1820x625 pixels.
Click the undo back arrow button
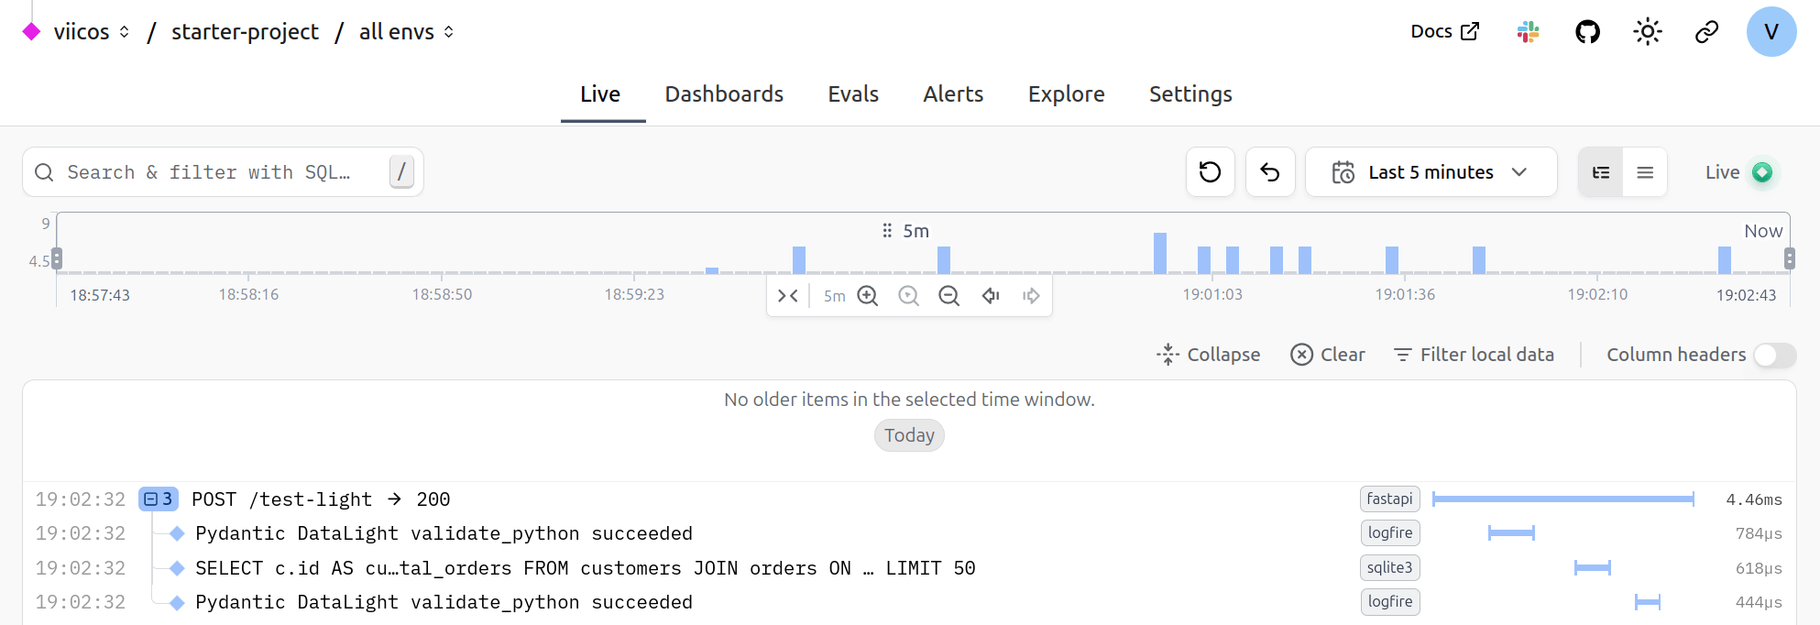point(1269,172)
